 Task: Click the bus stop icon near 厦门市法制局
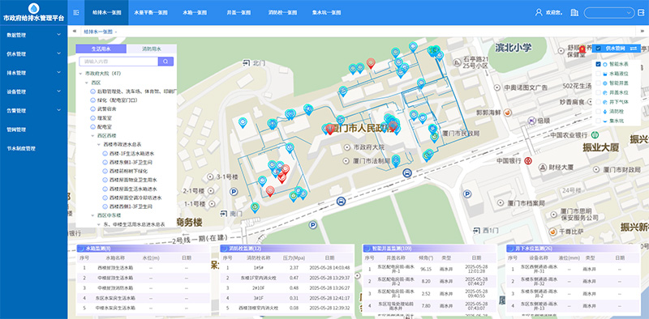tap(407, 172)
